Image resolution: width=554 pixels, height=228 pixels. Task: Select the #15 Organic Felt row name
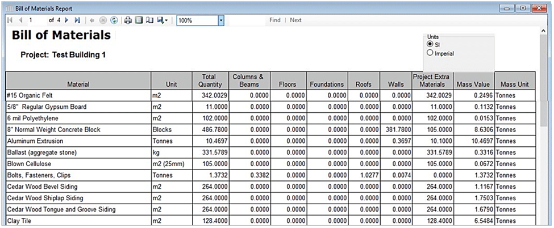coord(78,95)
